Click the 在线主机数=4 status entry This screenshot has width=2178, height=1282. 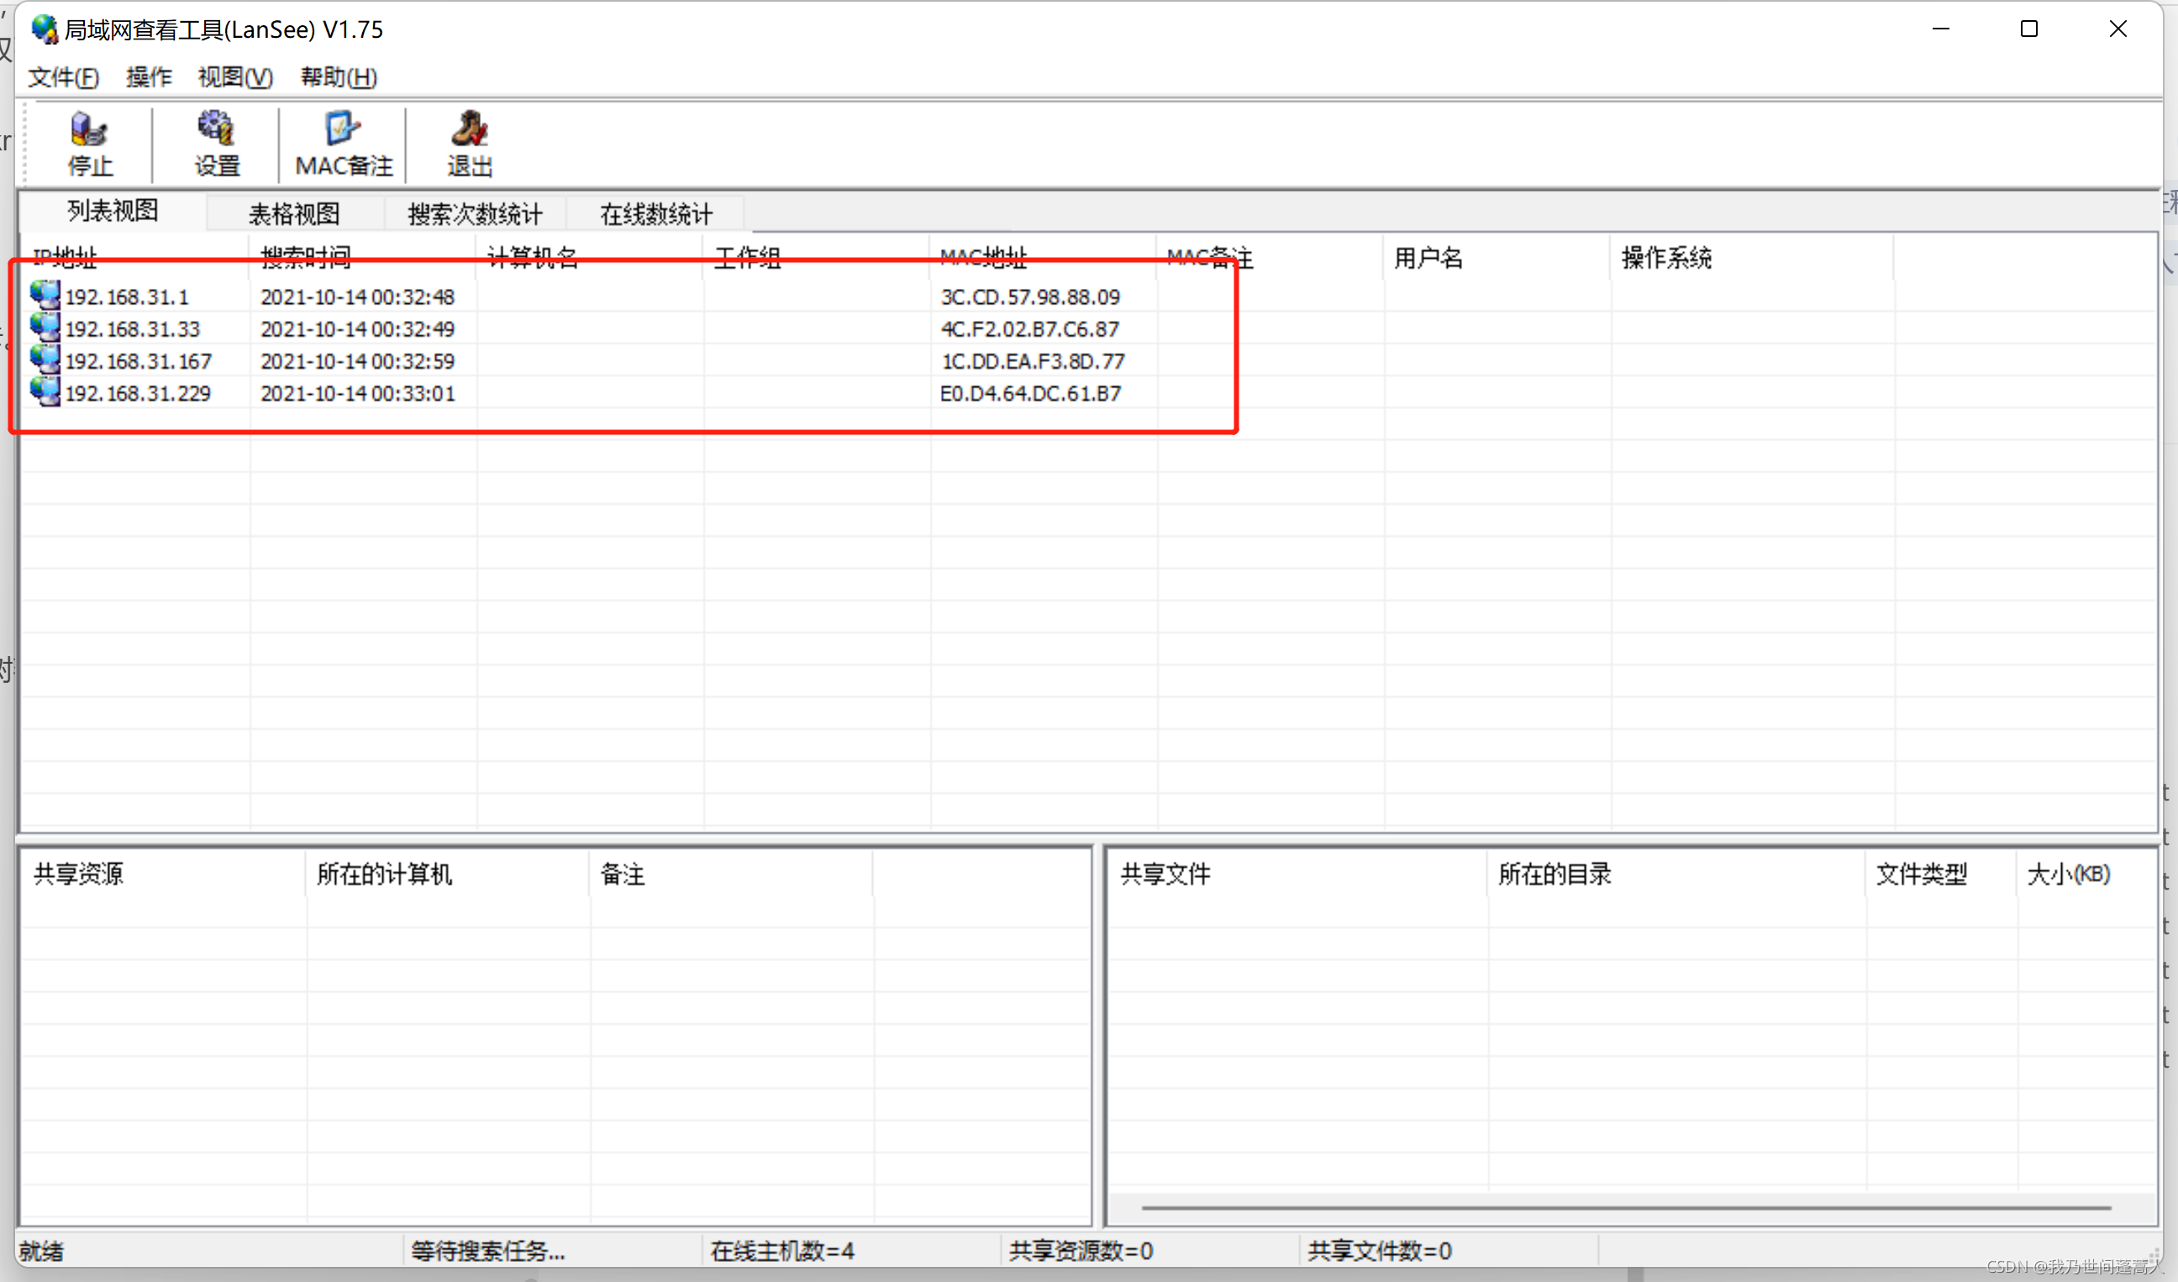(782, 1250)
